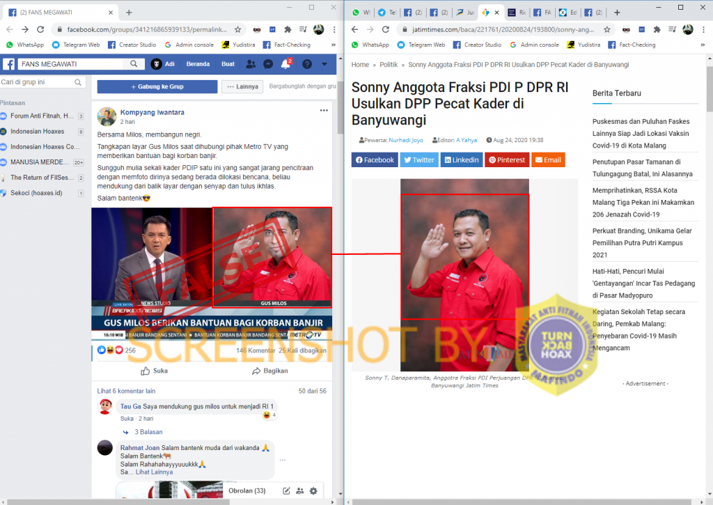Click the jatimtimes address bar
713x505 pixels.
(503, 29)
